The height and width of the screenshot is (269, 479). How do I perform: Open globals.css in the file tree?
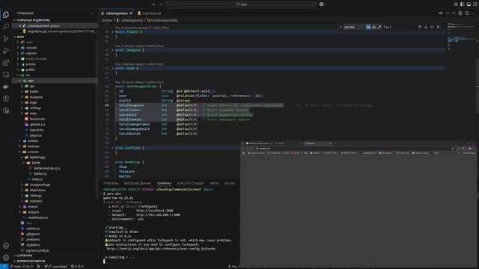[37, 125]
